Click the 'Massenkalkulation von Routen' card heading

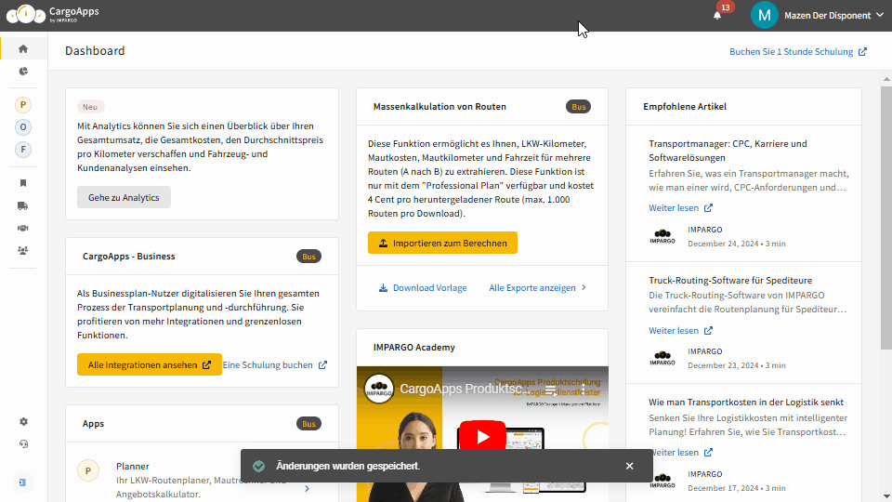(x=439, y=107)
